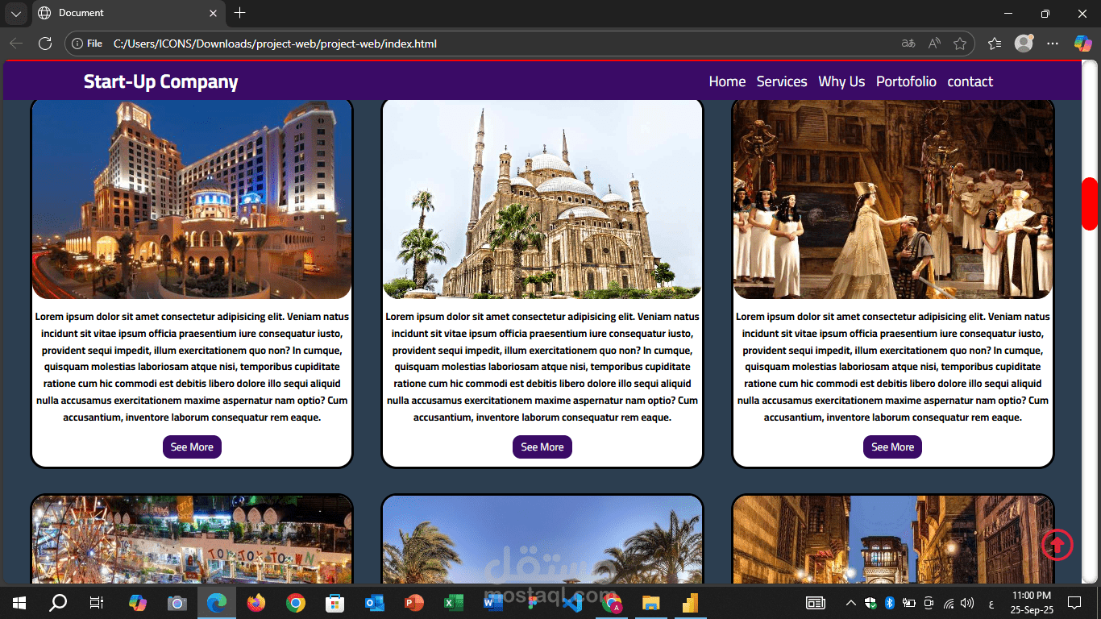Open the Why Us navigation link

[841, 81]
